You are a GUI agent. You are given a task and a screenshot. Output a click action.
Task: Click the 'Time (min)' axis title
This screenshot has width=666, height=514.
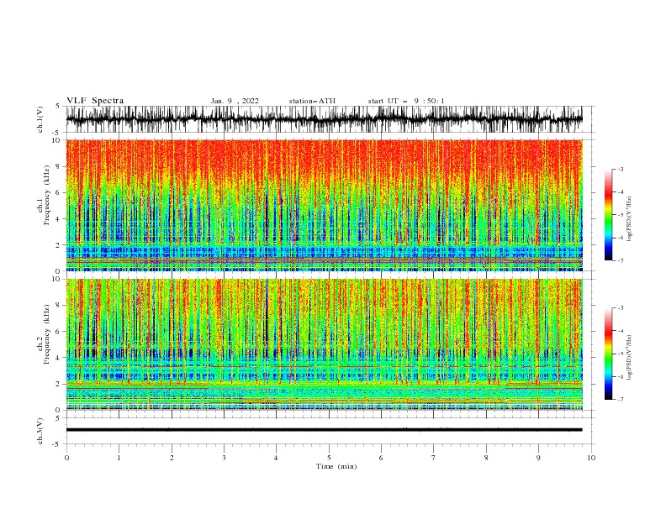[336, 466]
